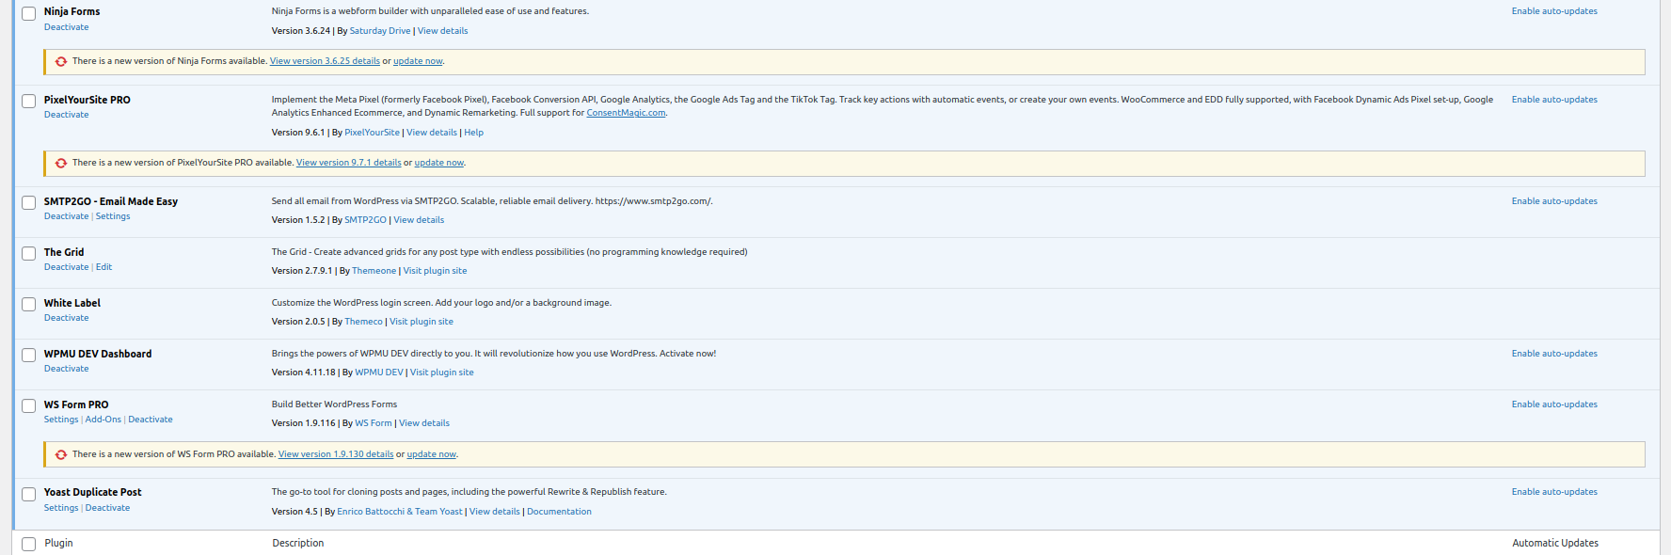Screen dimensions: 1671x555
Task: Visit plugin site for White Label
Action: [422, 322]
